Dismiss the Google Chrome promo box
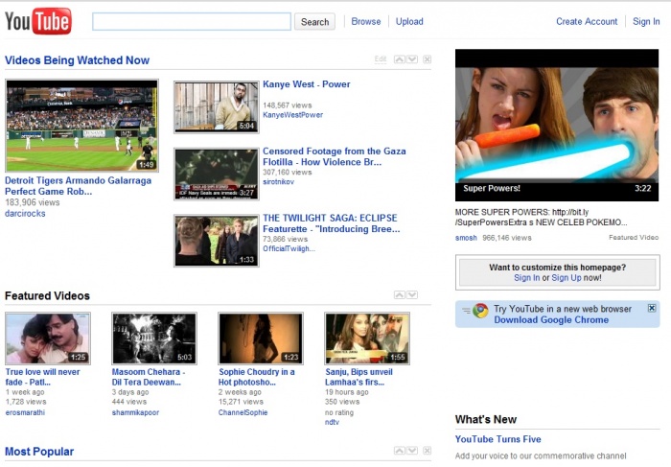The height and width of the screenshot is (467, 671). pos(652,308)
